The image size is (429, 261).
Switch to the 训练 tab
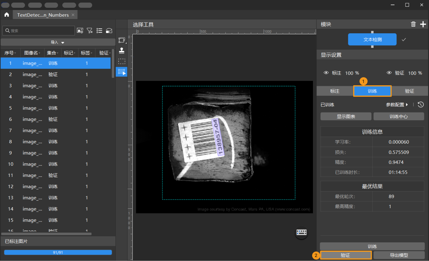[372, 91]
